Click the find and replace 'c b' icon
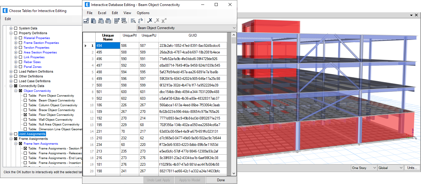 [140, 21]
